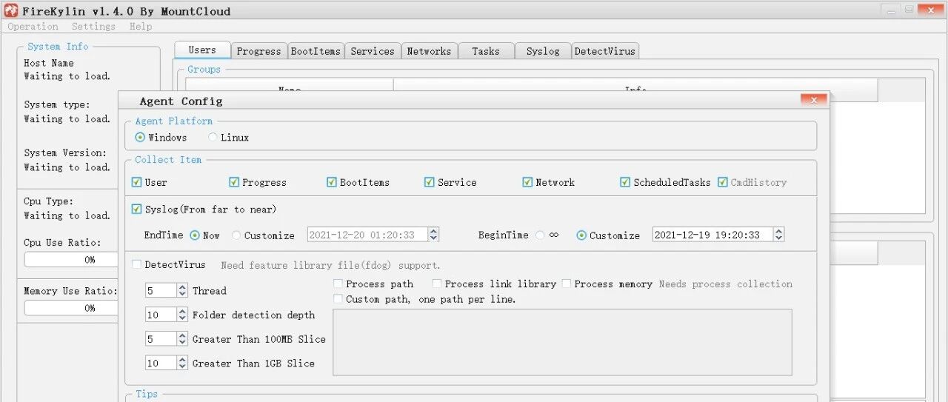Click the EndTime date field

(x=367, y=235)
